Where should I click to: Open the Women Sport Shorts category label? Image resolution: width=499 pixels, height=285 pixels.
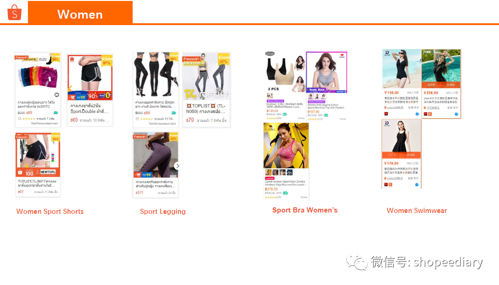click(50, 212)
